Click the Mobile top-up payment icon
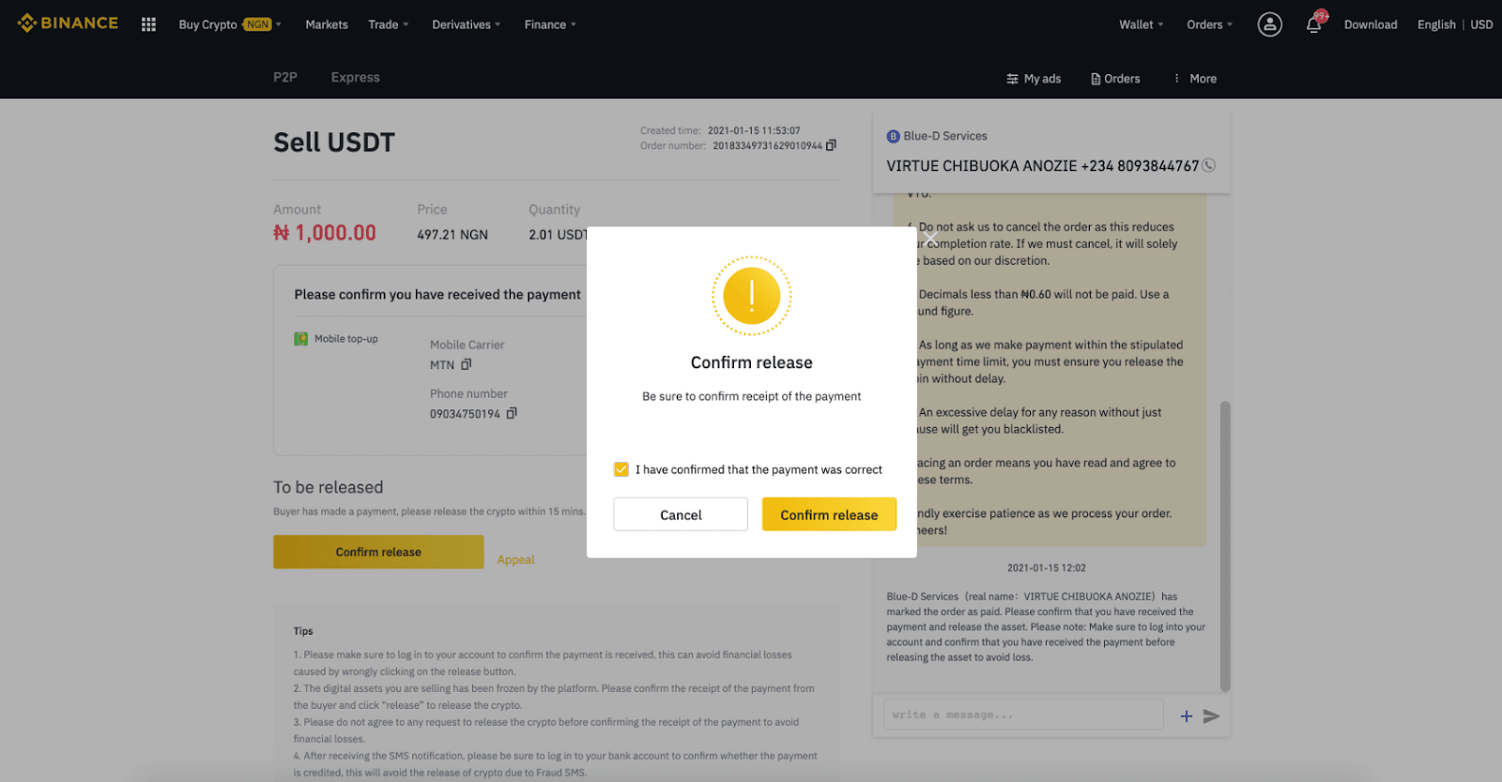The height and width of the screenshot is (782, 1502). point(301,339)
